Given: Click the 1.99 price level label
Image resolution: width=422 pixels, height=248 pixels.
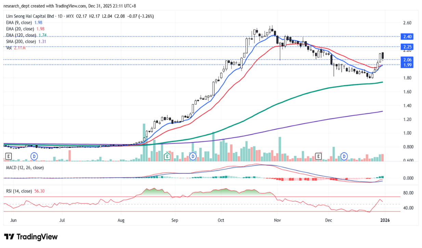Looking at the screenshot, I should 408,65.
